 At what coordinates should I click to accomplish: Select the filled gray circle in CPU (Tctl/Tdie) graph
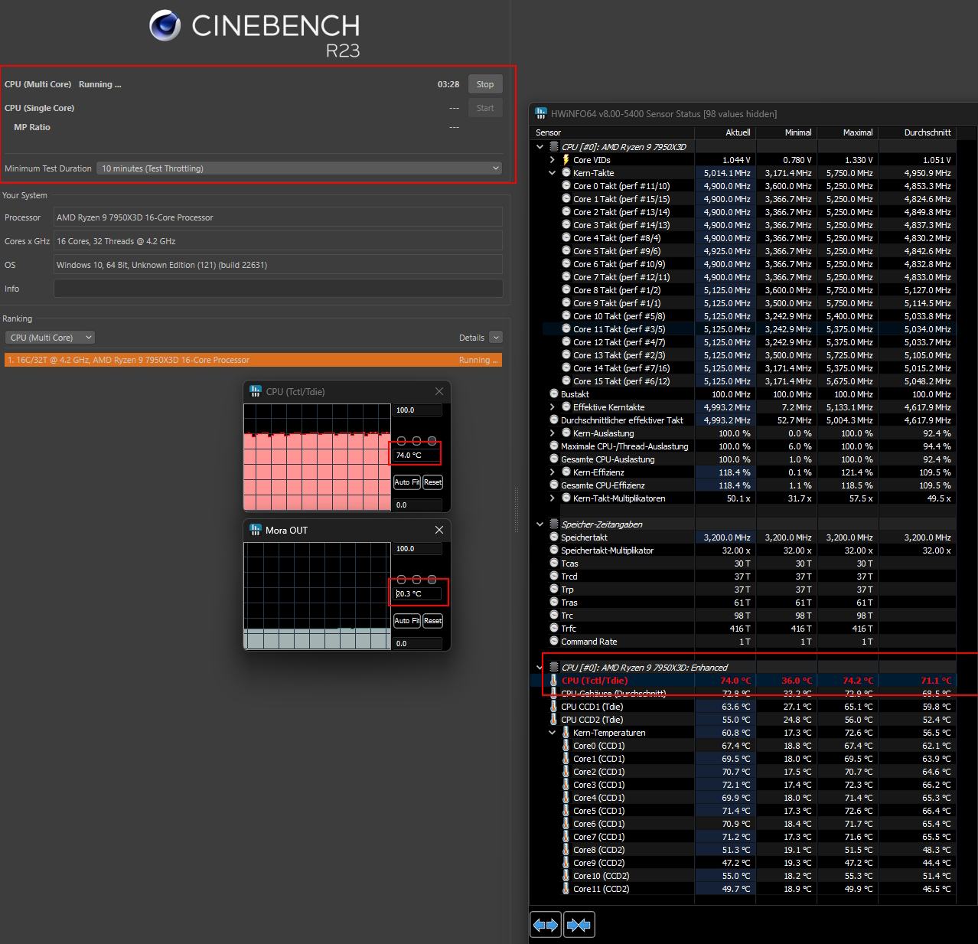pyautogui.click(x=432, y=441)
